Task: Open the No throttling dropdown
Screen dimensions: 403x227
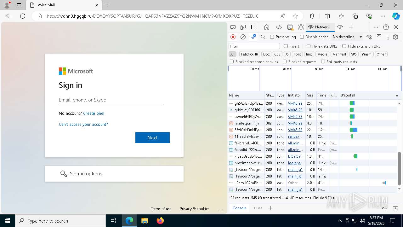Action: point(347,37)
